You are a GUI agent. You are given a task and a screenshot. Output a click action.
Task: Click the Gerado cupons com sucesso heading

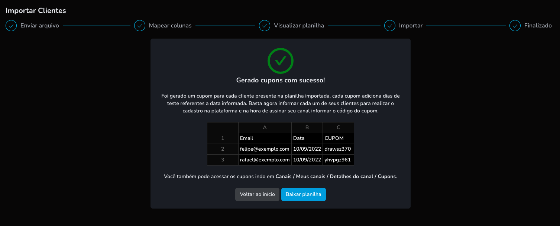coord(281,80)
